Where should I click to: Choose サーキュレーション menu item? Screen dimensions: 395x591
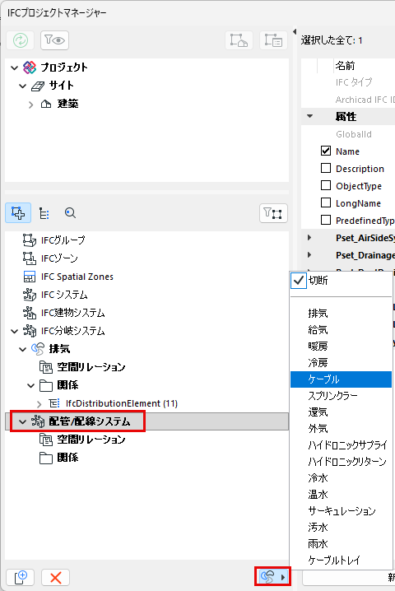point(342,510)
